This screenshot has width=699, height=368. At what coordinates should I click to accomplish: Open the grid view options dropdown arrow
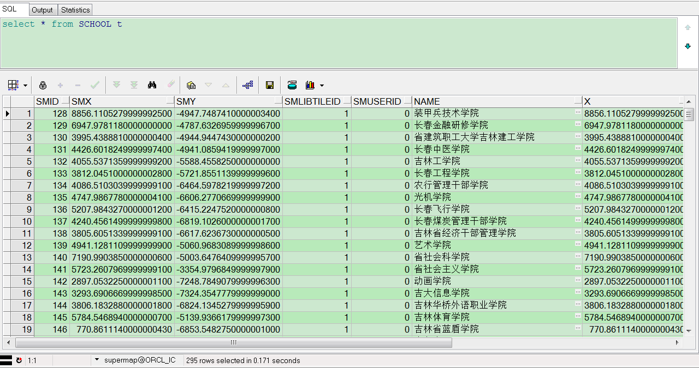click(25, 85)
